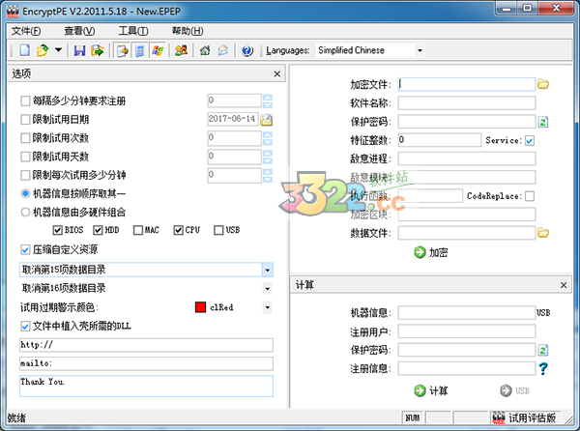Screen dimensions: 580x431
Task: Open the 工具(T) menu
Action: click(x=133, y=31)
